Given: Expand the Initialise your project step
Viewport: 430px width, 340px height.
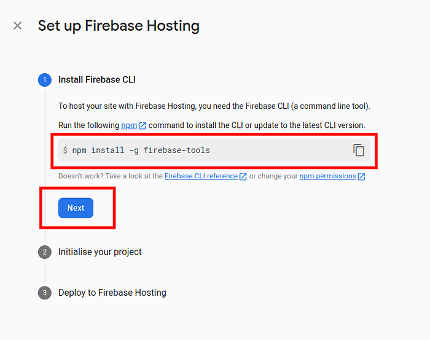Looking at the screenshot, I should pos(100,252).
